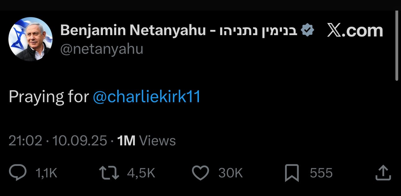Click the 21:02 timestamp
This screenshot has height=196, width=401.
click(x=25, y=141)
